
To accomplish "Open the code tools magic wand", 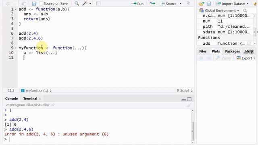I will (x=85, y=4).
